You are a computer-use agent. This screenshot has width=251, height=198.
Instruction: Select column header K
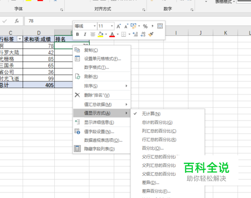click(225, 33)
